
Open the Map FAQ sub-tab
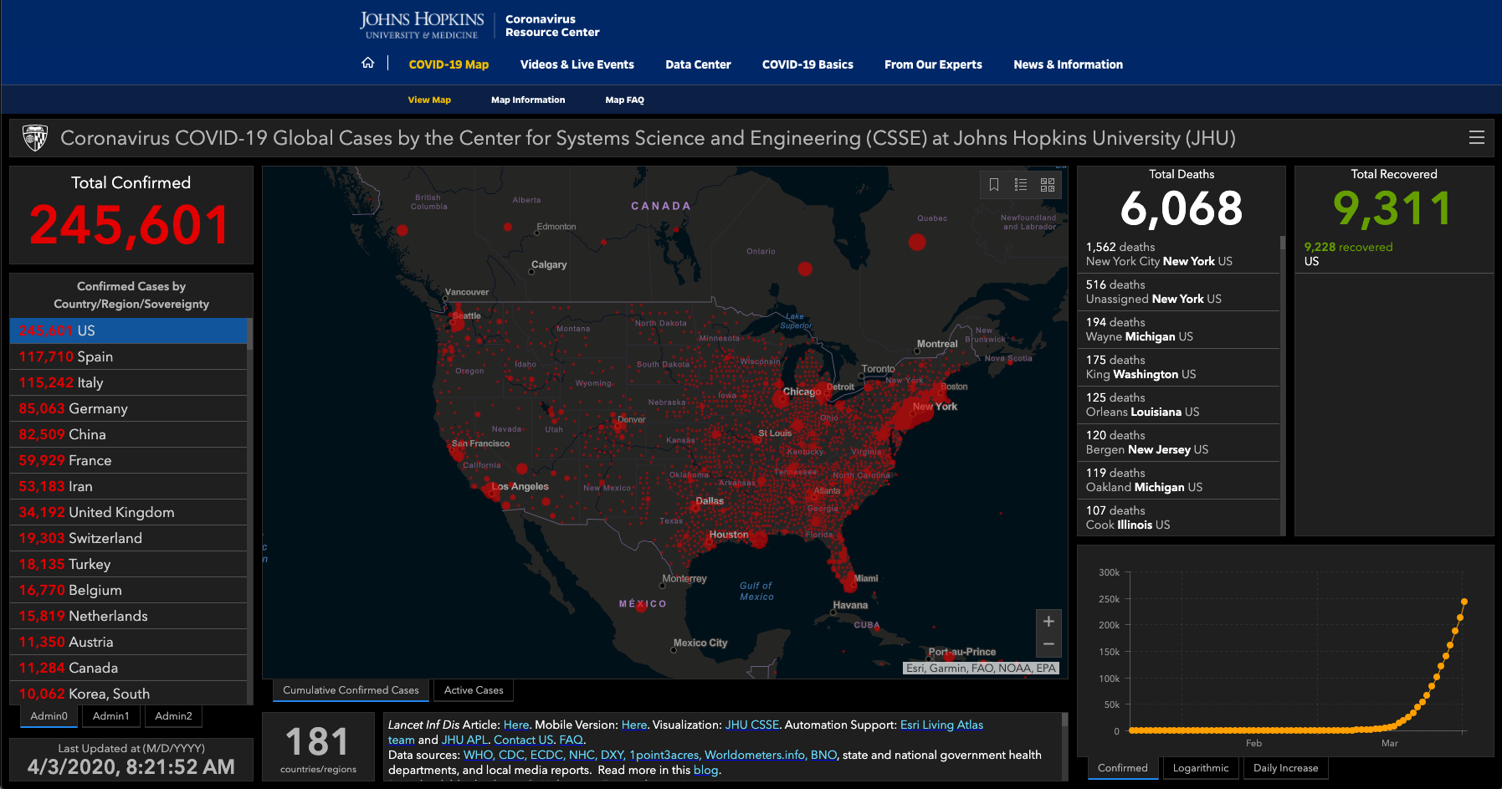click(x=624, y=100)
